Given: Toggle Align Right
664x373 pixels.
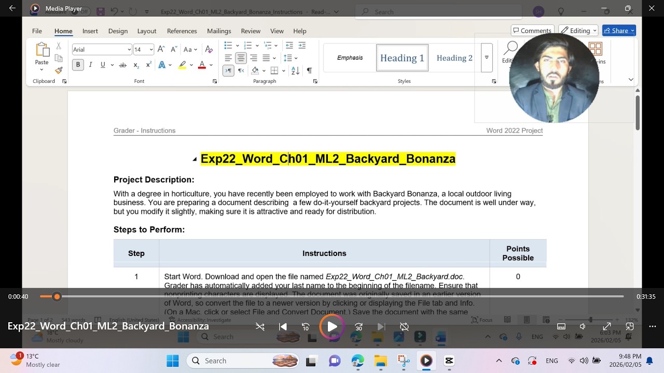Looking at the screenshot, I should pos(253,58).
